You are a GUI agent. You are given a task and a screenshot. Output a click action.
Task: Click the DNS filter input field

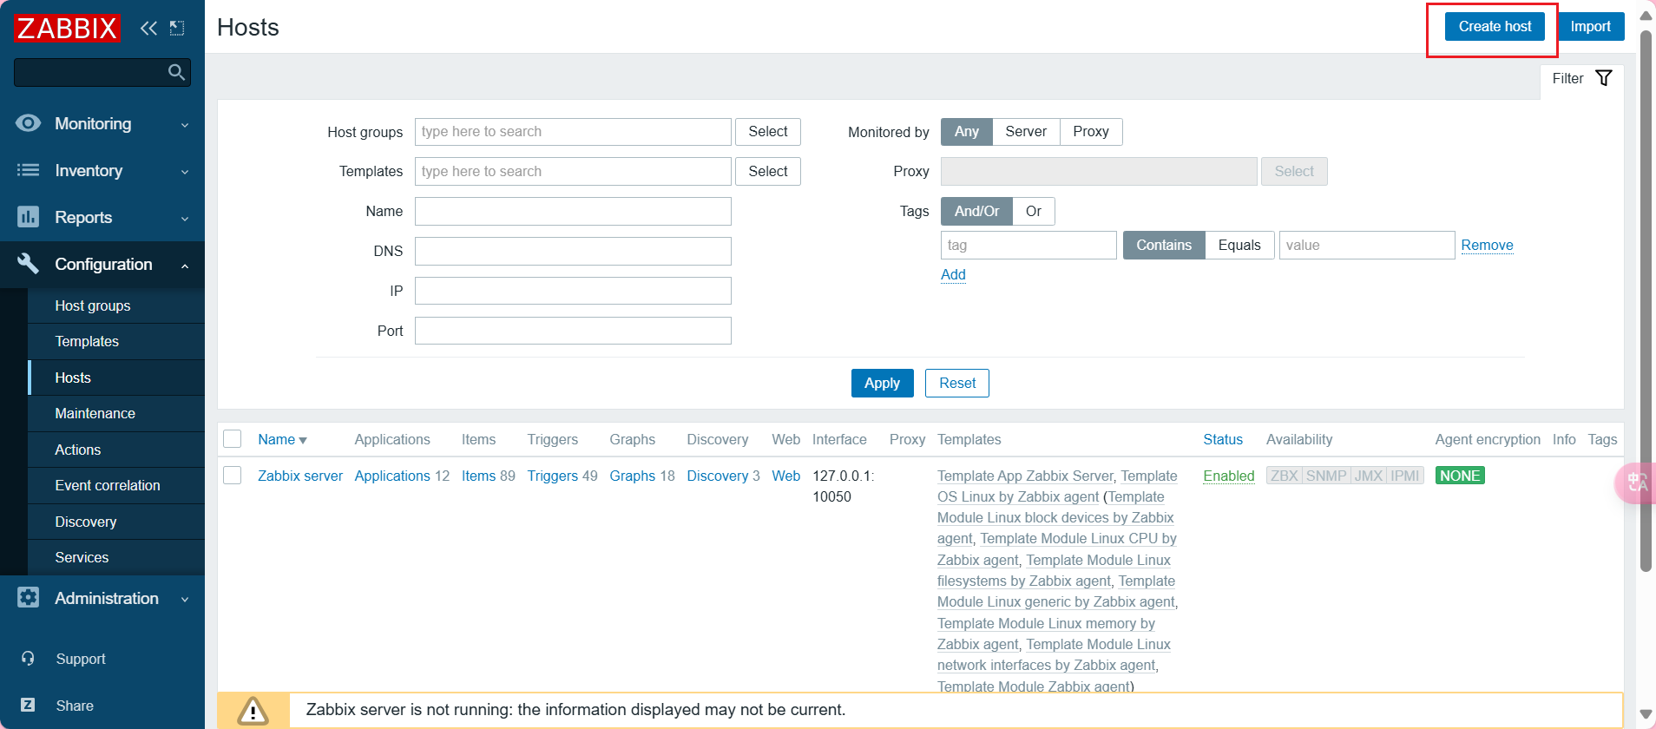point(573,252)
